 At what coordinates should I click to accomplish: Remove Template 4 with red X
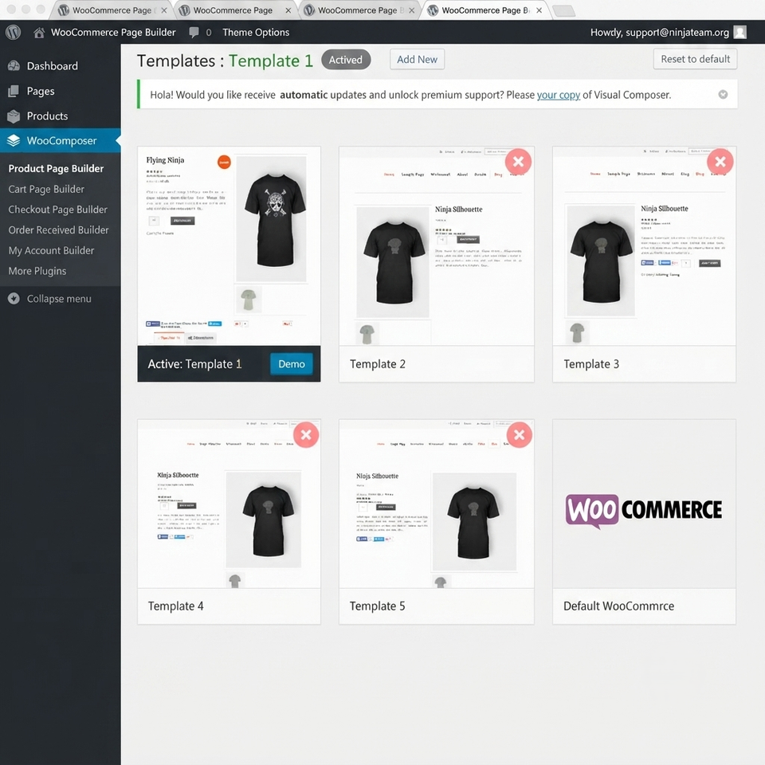pyautogui.click(x=306, y=435)
